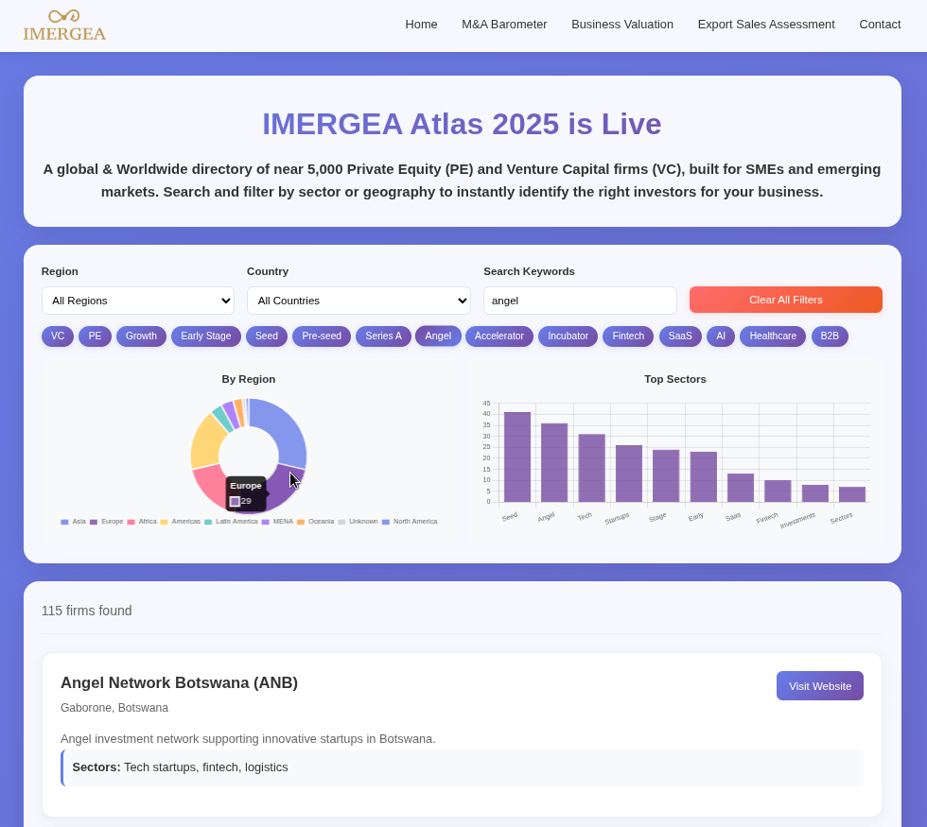Viewport: 927px width, 827px height.
Task: Click the "Angel Network Botswana (ANB)" heading
Action: click(x=179, y=682)
